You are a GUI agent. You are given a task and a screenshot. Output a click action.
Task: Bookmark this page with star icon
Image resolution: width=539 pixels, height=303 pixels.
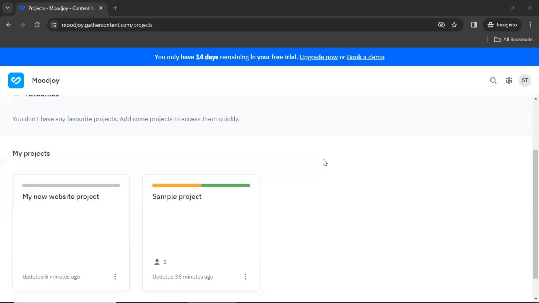coord(454,25)
